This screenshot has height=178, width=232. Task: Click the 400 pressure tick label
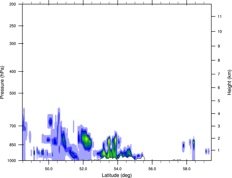coord(13,71)
